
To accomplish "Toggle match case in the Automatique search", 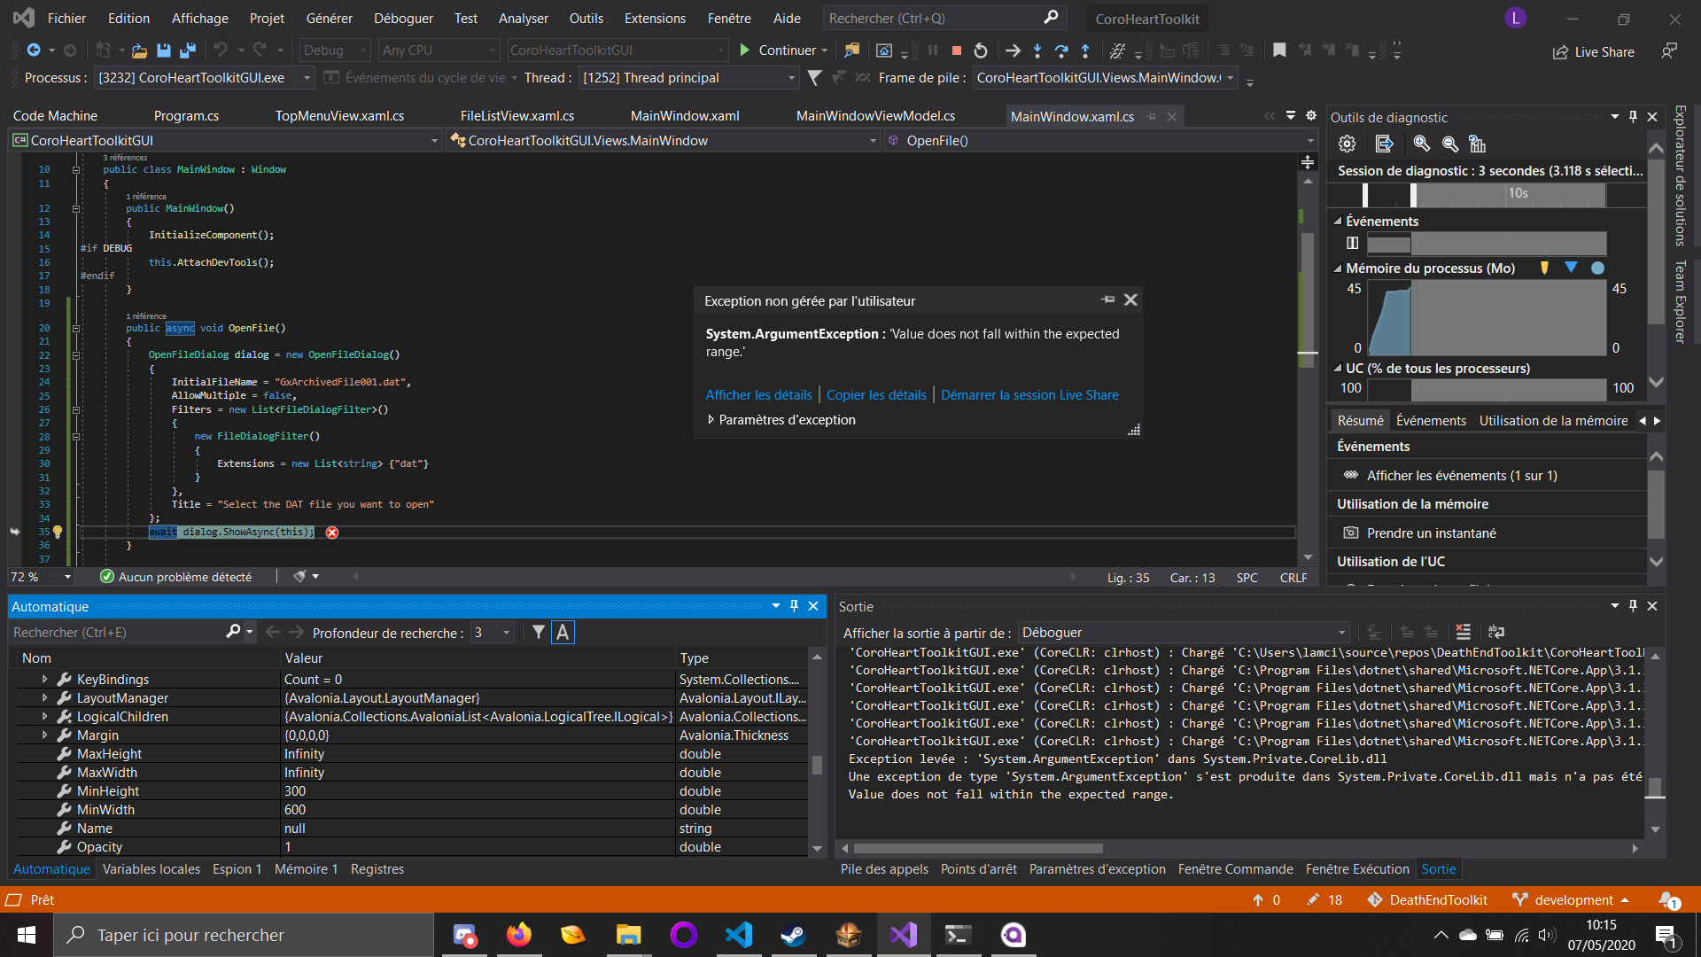I will point(563,632).
